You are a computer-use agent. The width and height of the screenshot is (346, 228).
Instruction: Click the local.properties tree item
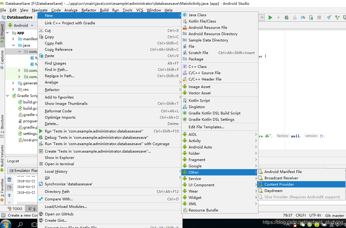pyautogui.click(x=28, y=140)
